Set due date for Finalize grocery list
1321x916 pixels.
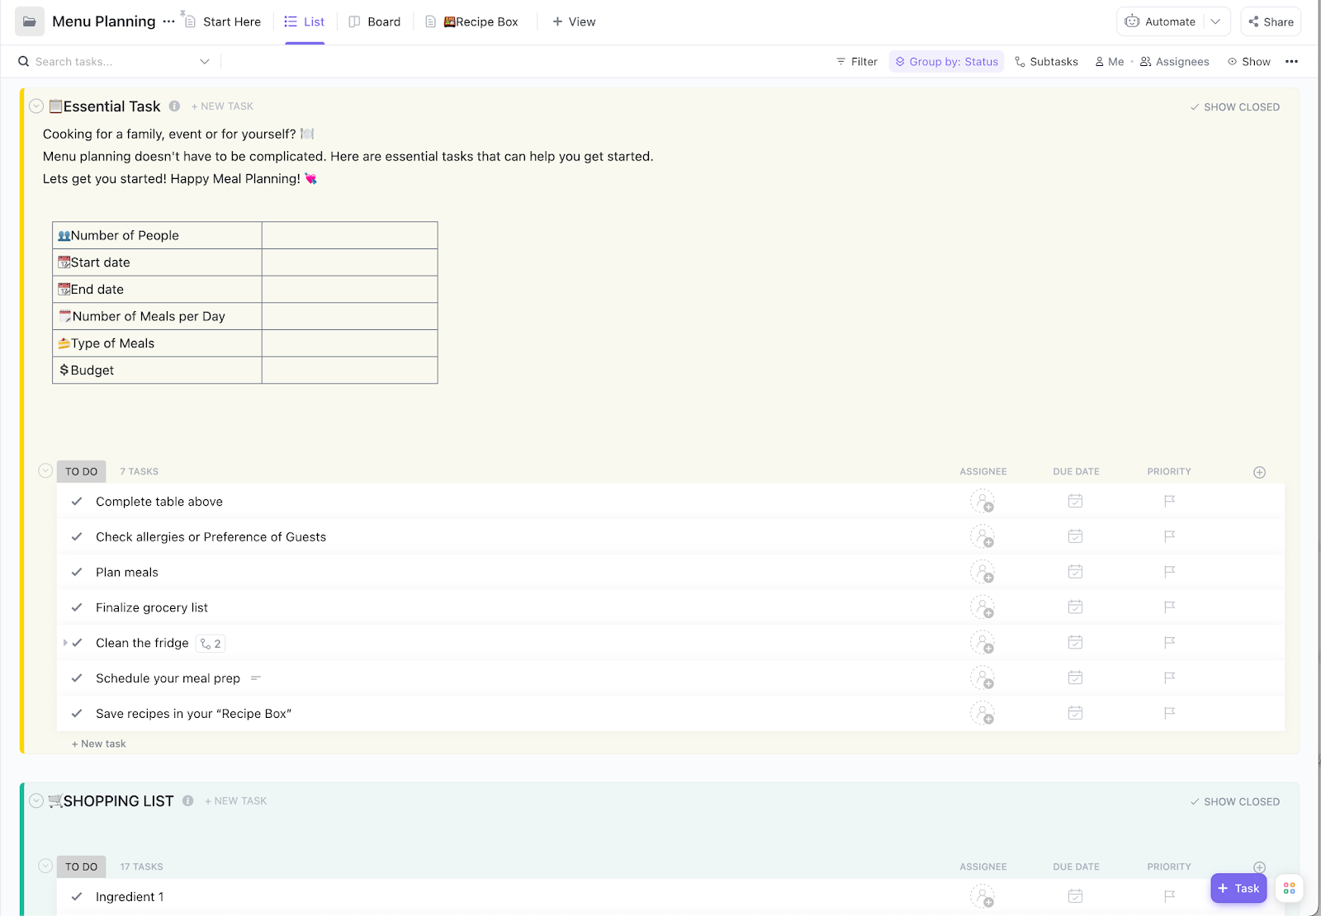pyautogui.click(x=1075, y=607)
